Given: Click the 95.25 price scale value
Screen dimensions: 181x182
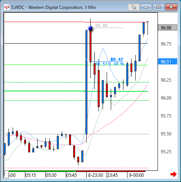Looking at the screenshot, I should (166, 152).
